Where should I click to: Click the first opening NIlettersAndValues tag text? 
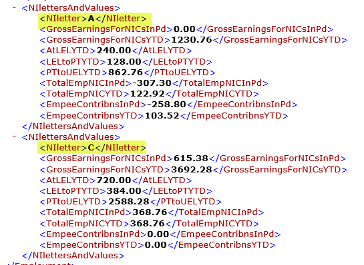point(71,8)
